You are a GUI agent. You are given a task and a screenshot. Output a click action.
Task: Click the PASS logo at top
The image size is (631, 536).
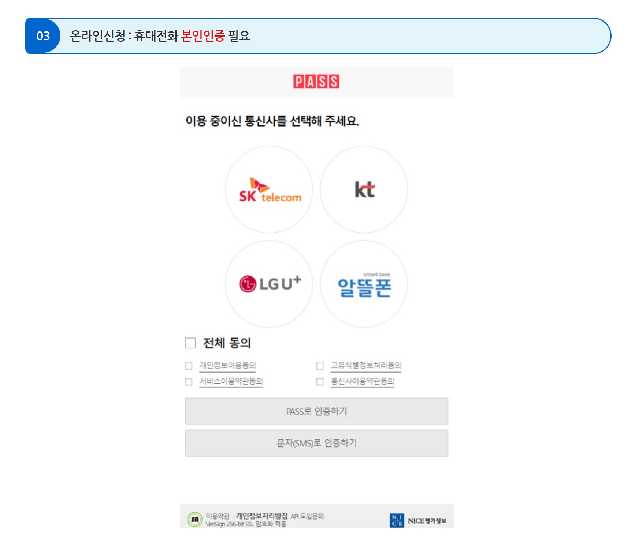click(316, 82)
